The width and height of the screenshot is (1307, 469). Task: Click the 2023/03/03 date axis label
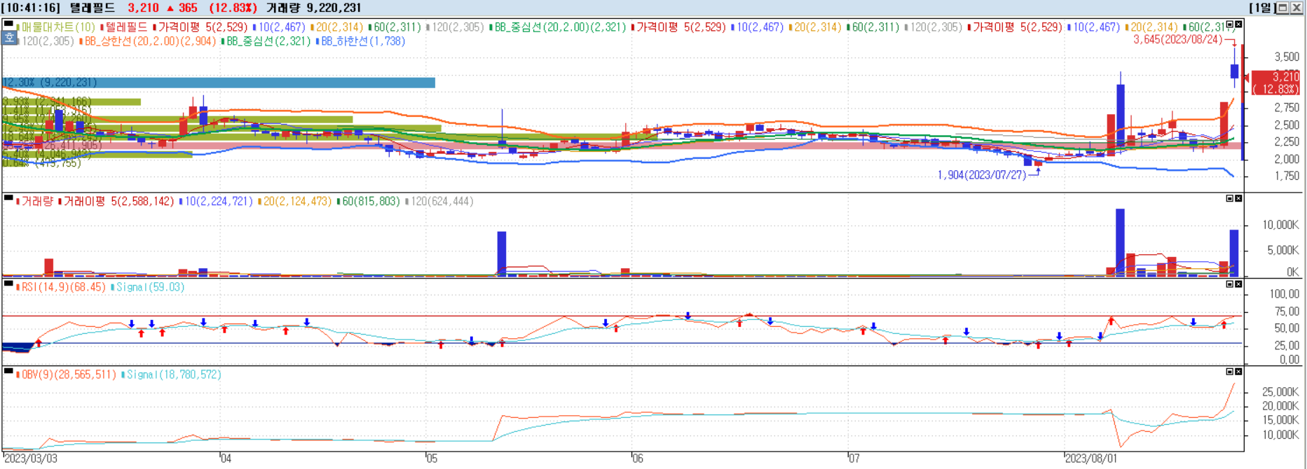click(32, 459)
